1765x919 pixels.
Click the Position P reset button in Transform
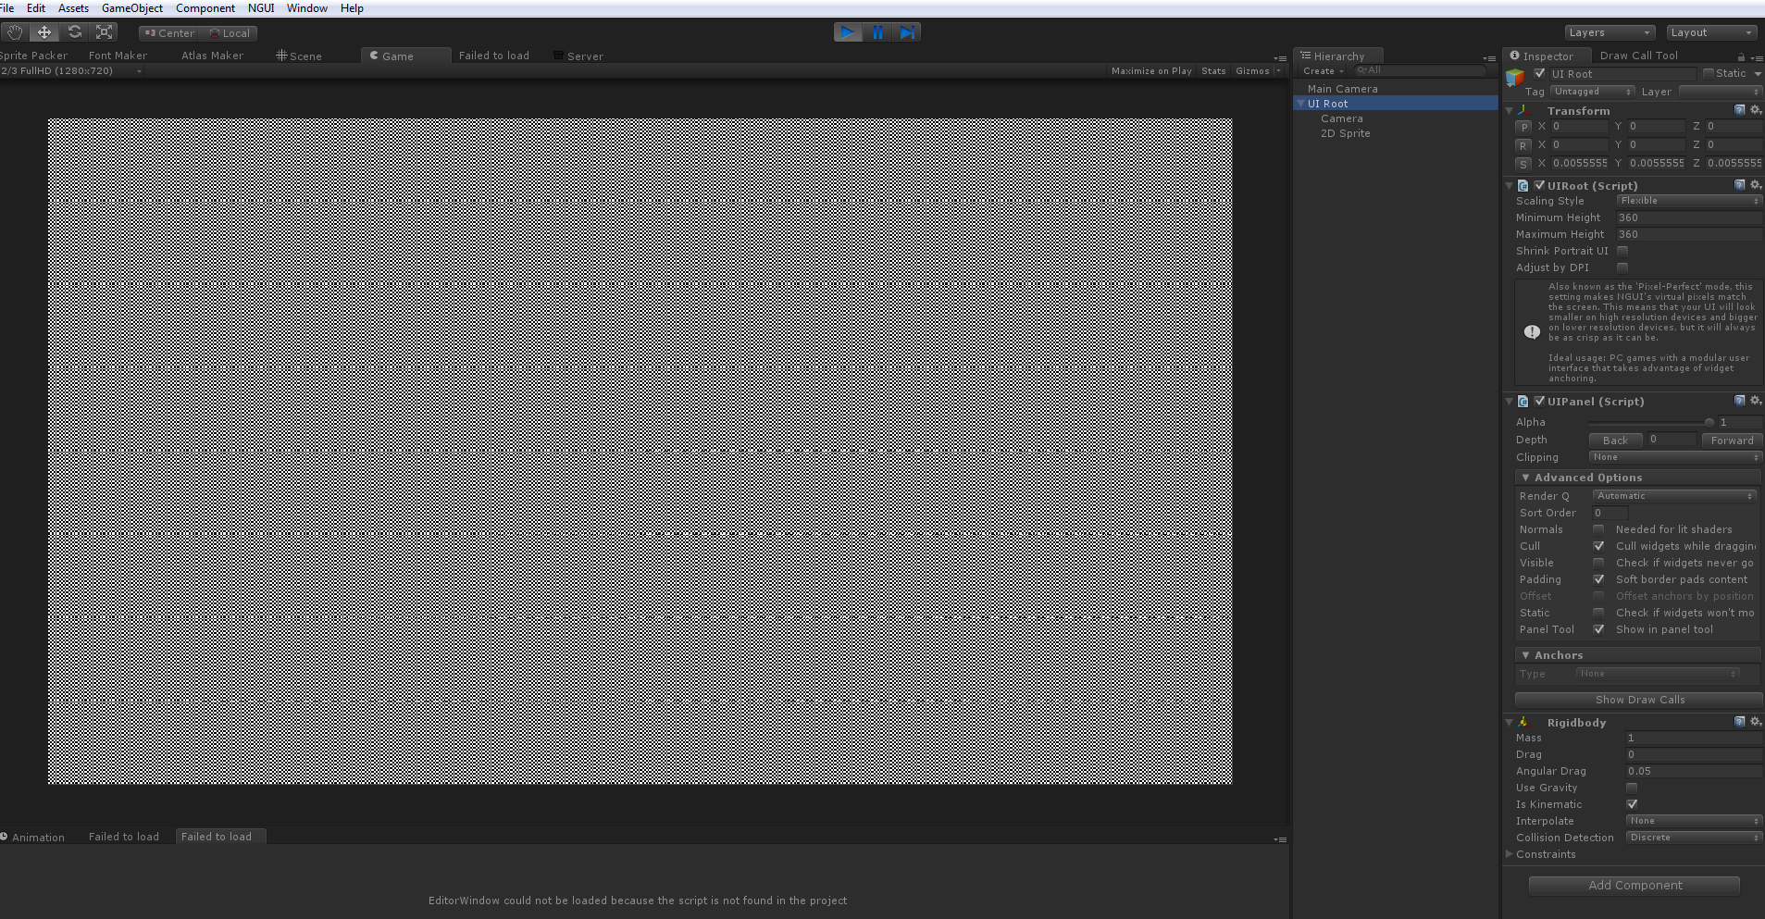click(1523, 127)
